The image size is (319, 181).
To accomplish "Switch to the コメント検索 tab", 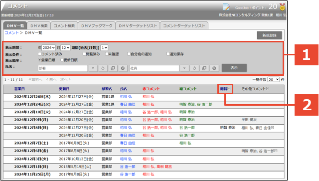I will 64,25.
